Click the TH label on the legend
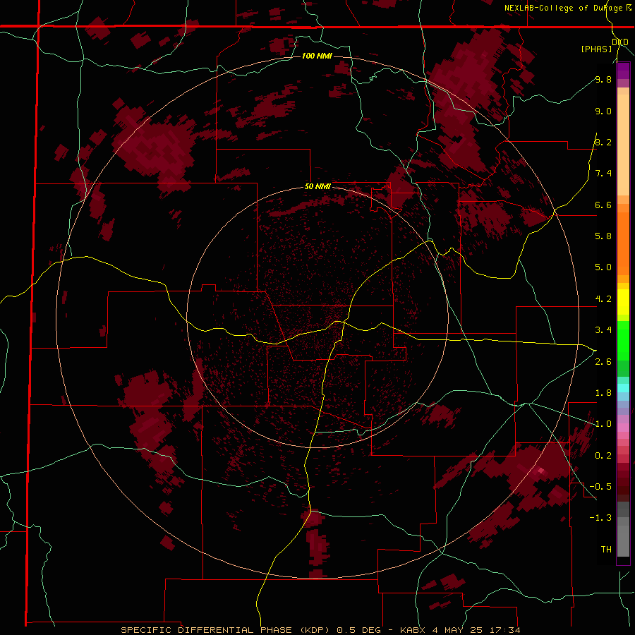This screenshot has width=635, height=635. (x=606, y=549)
